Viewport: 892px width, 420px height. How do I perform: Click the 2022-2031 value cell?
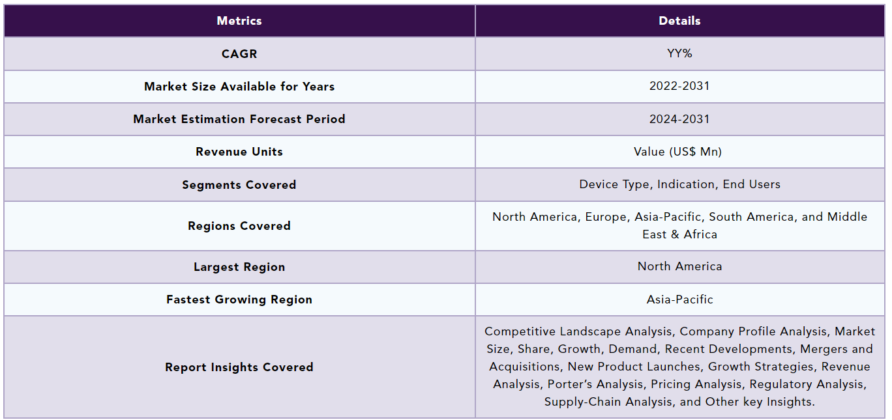pos(679,87)
